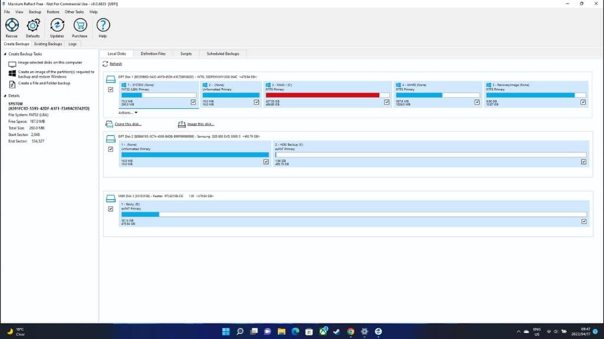The width and height of the screenshot is (604, 339).
Task: Launch Microsoft Edge from the taskbar
Action: coord(296,331)
